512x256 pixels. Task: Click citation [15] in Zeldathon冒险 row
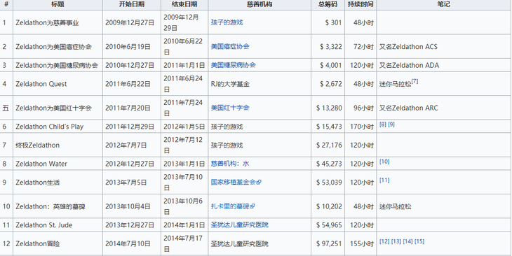(x=419, y=241)
